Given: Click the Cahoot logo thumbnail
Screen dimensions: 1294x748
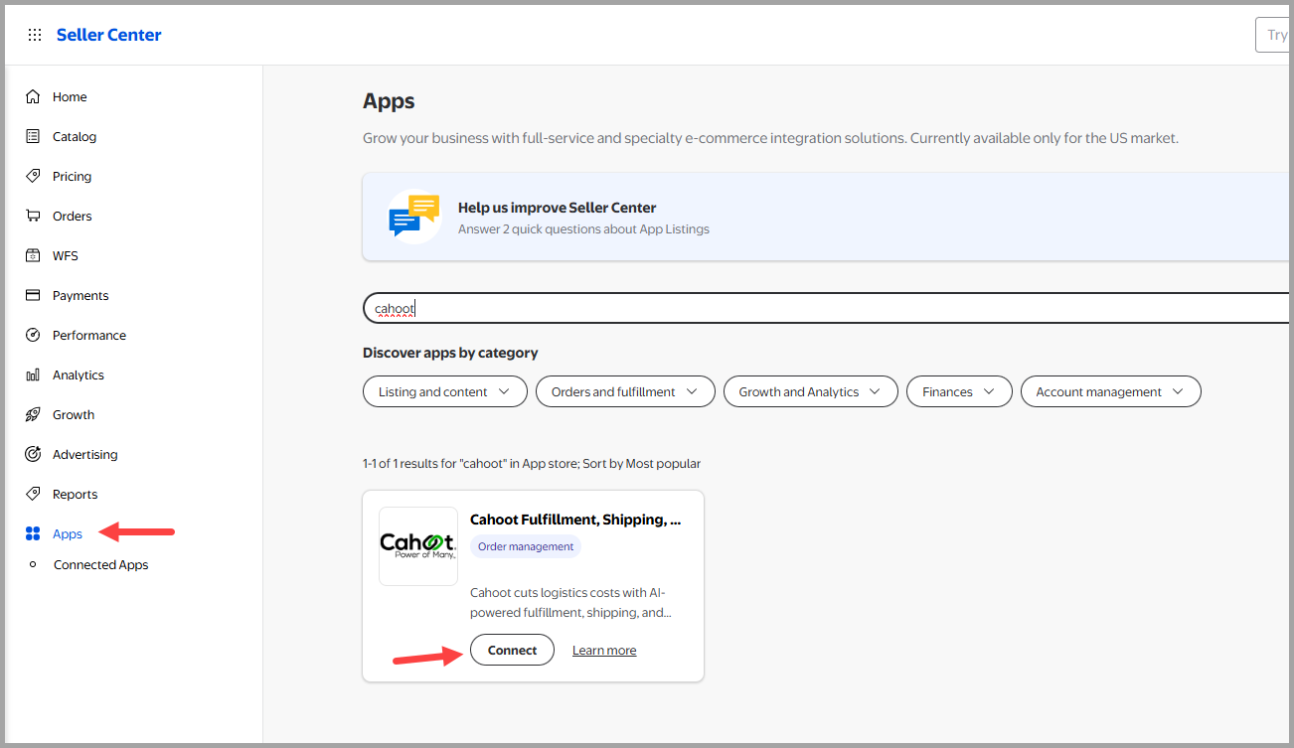Looking at the screenshot, I should pyautogui.click(x=418, y=546).
